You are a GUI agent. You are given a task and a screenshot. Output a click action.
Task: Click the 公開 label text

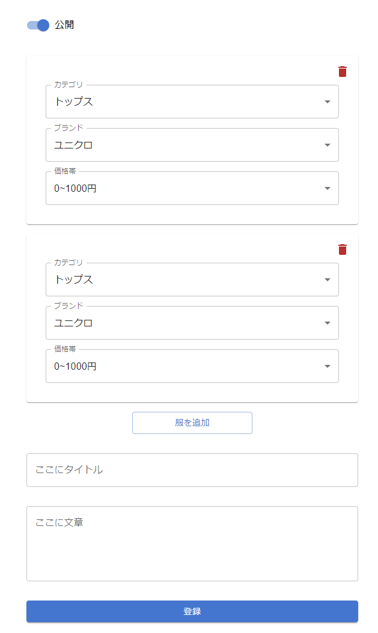pyautogui.click(x=64, y=25)
